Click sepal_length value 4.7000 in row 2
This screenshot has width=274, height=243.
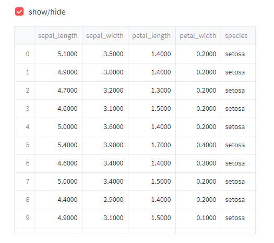tap(67, 91)
